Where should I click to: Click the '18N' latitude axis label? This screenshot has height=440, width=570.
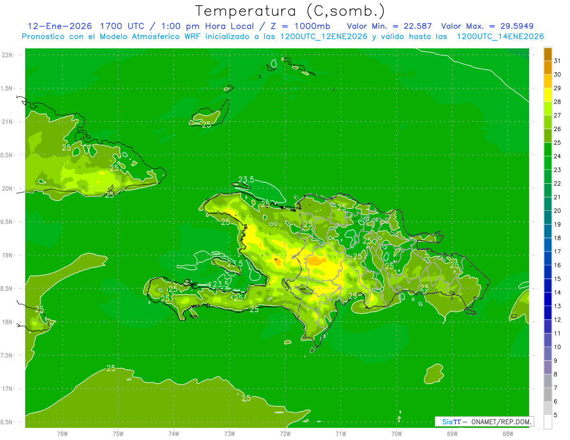coord(8,322)
